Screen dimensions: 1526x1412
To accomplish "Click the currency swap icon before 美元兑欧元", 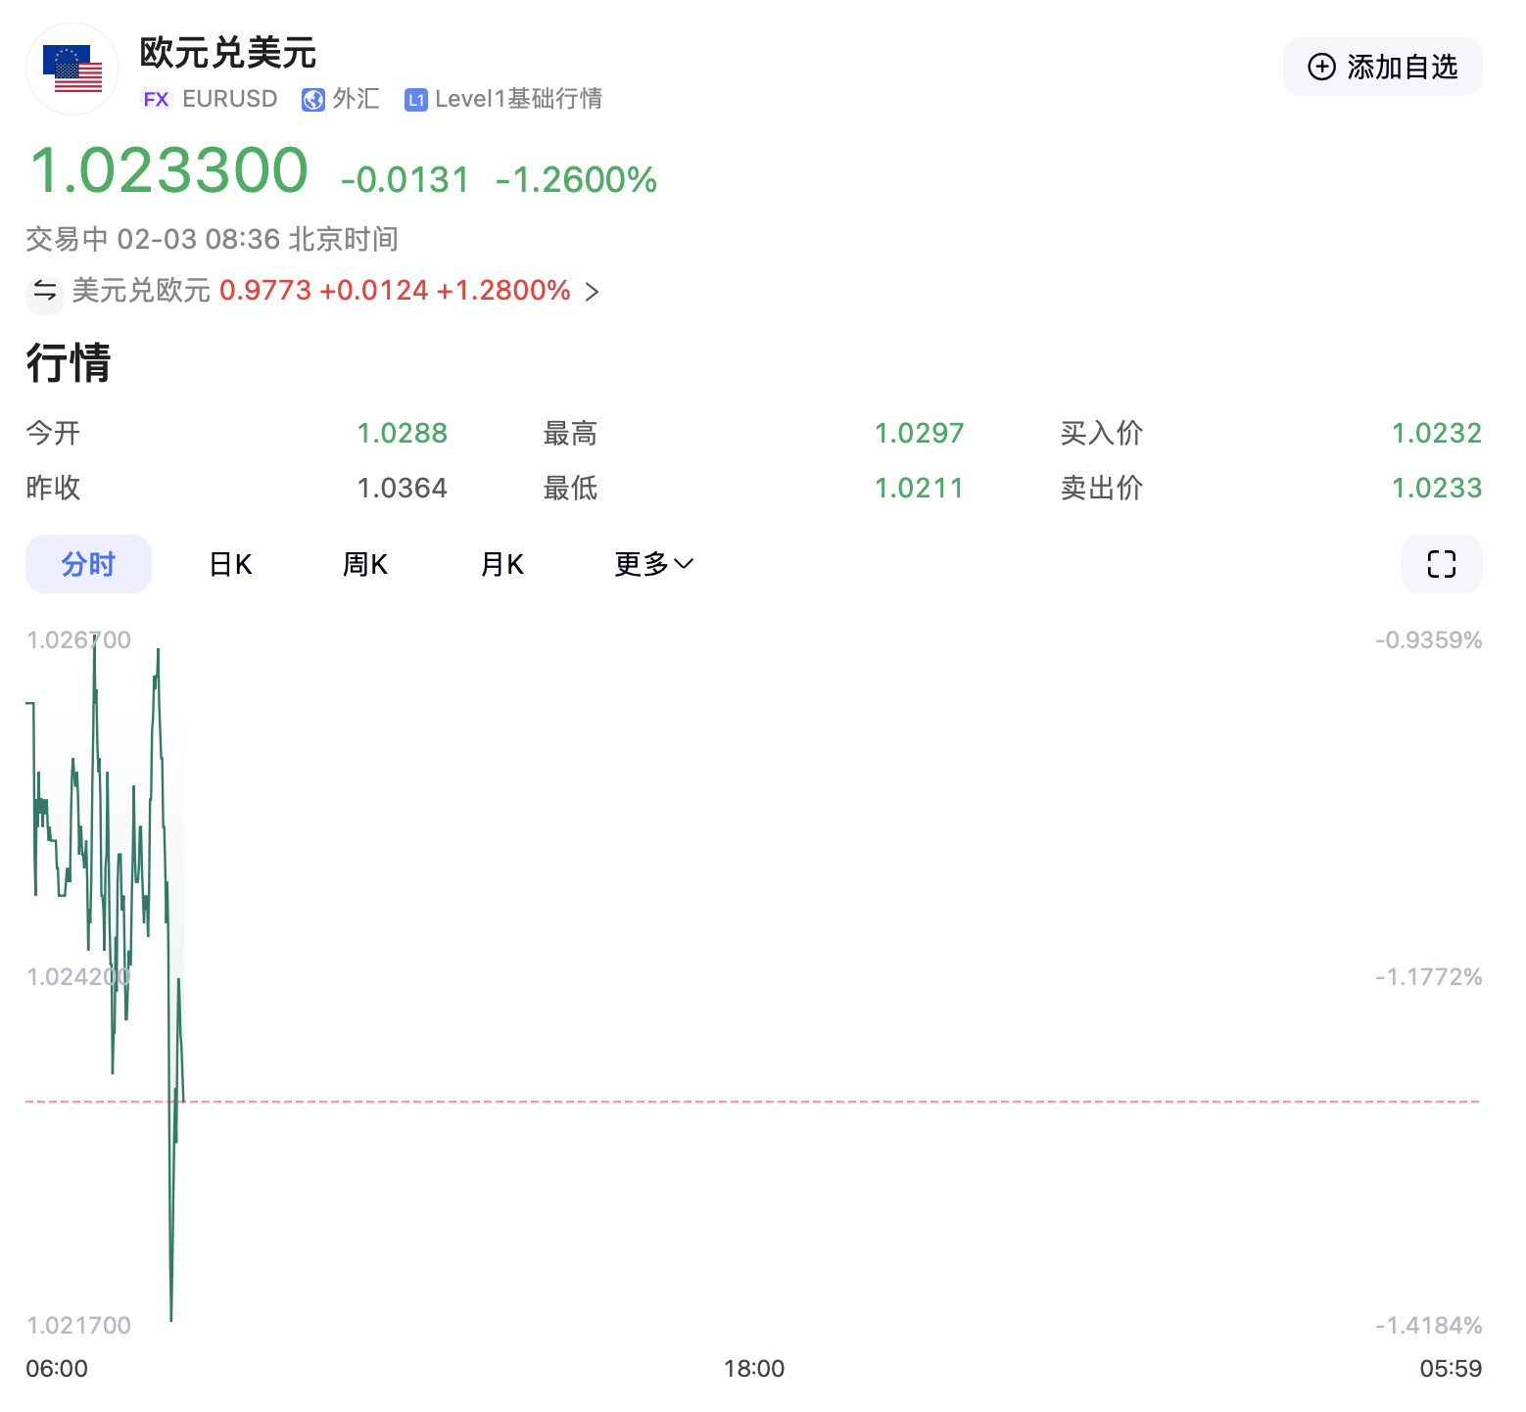I will (44, 291).
